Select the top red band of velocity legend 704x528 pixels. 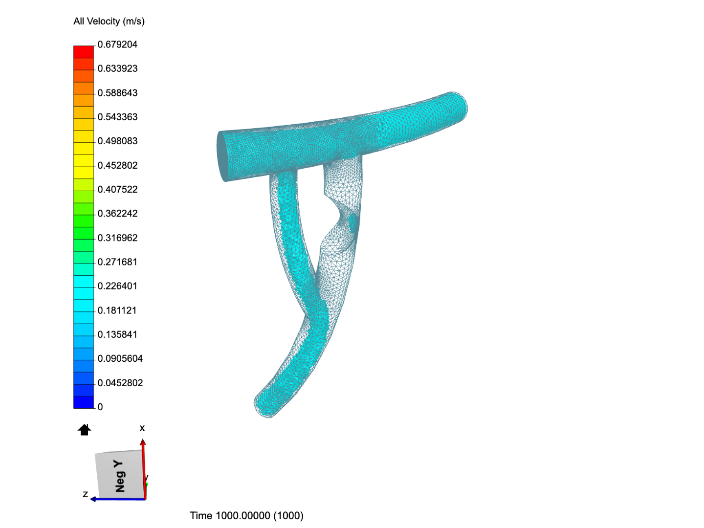pyautogui.click(x=84, y=52)
